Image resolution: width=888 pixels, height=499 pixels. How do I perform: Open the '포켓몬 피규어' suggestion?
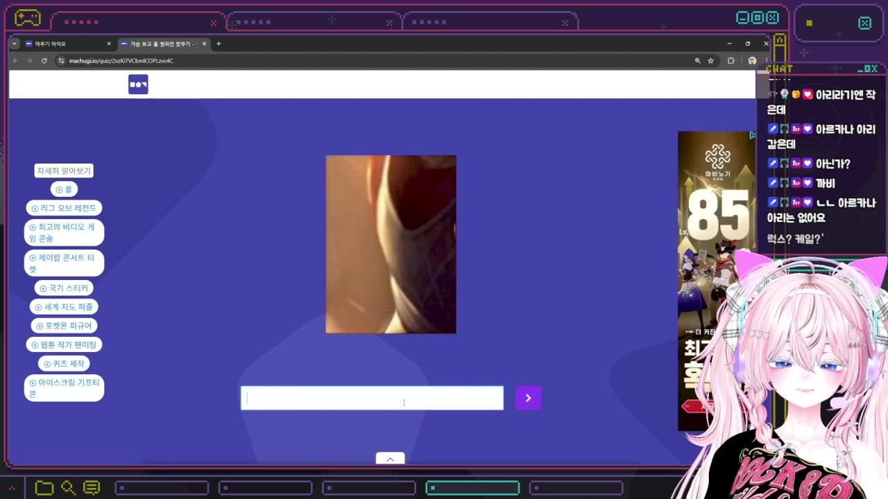[x=64, y=326]
